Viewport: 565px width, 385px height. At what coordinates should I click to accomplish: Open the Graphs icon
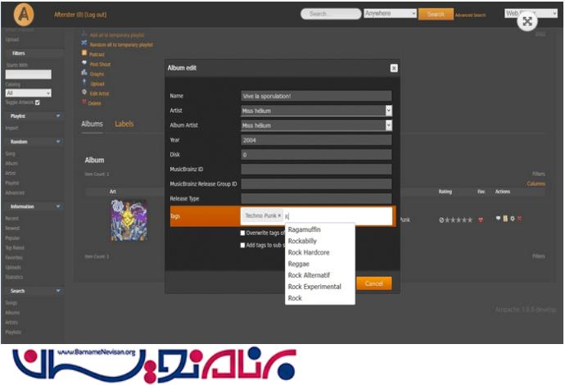pyautogui.click(x=84, y=72)
